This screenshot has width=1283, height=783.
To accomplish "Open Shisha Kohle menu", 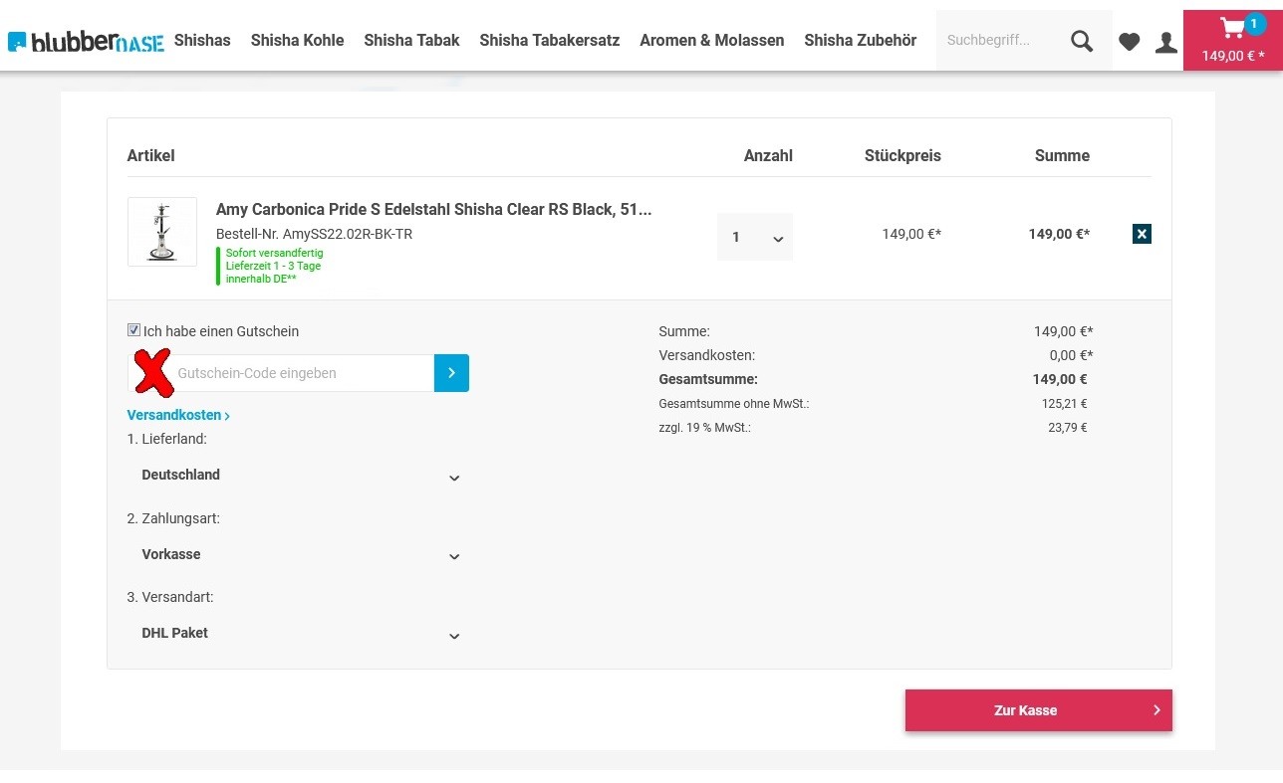I will [297, 41].
